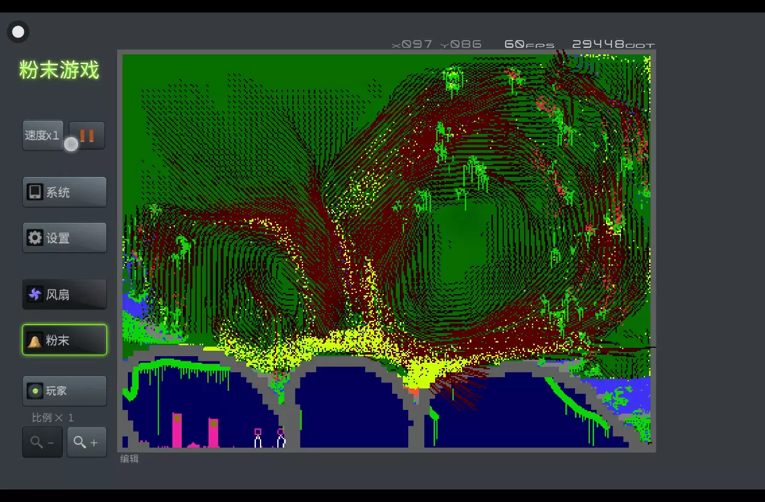Image resolution: width=765 pixels, height=502 pixels.
Task: Choose the 玩家 player tool
Action: (x=65, y=391)
